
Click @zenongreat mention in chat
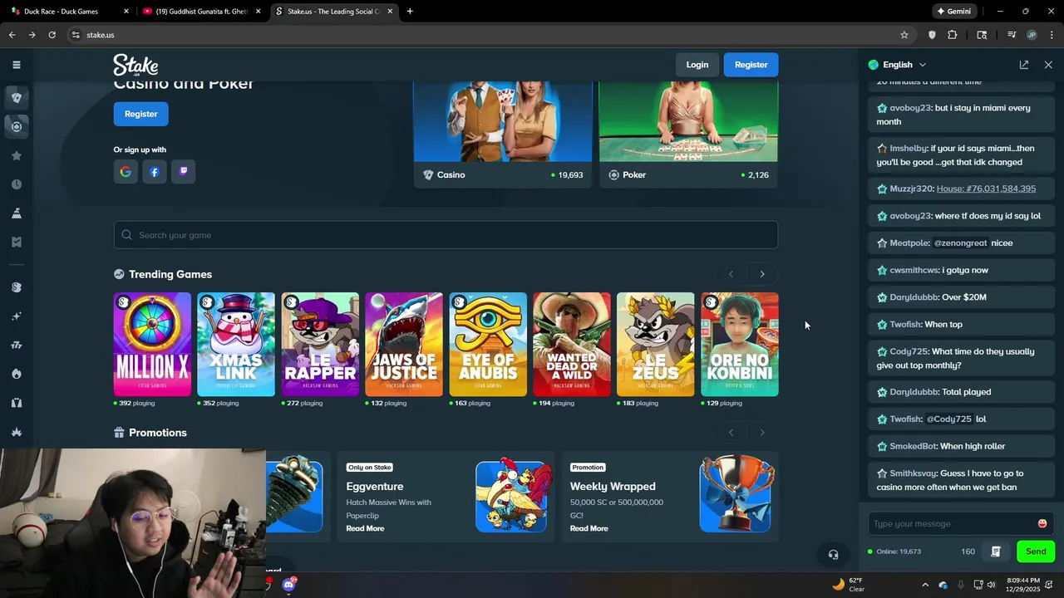(960, 243)
